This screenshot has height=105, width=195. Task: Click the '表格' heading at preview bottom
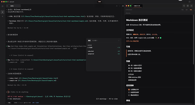(x=128, y=100)
